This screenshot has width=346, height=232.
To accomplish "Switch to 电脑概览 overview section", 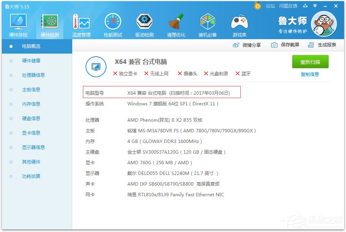I will pyautogui.click(x=29, y=46).
